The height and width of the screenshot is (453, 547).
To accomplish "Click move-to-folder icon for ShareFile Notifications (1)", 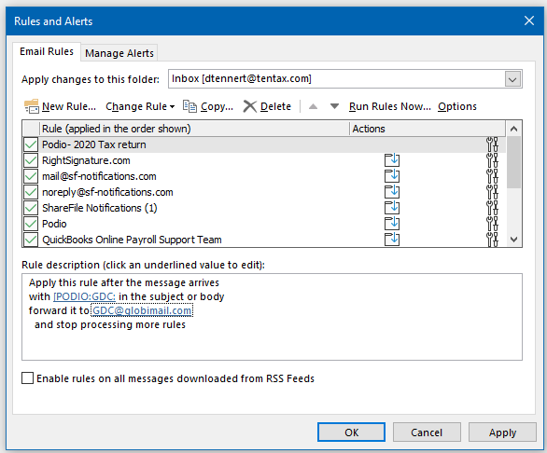I will (x=392, y=208).
